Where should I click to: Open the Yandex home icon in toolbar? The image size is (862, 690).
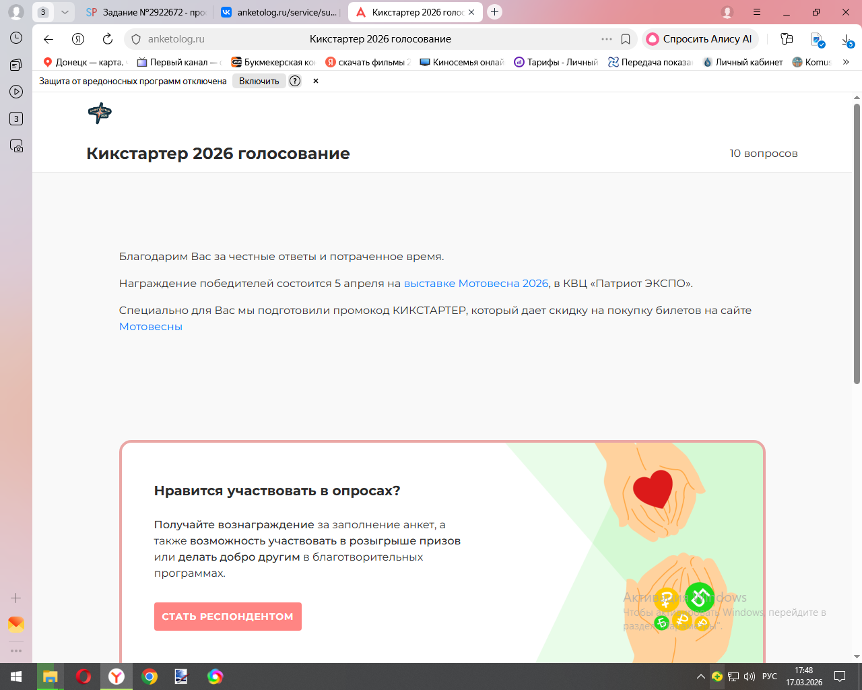(78, 39)
